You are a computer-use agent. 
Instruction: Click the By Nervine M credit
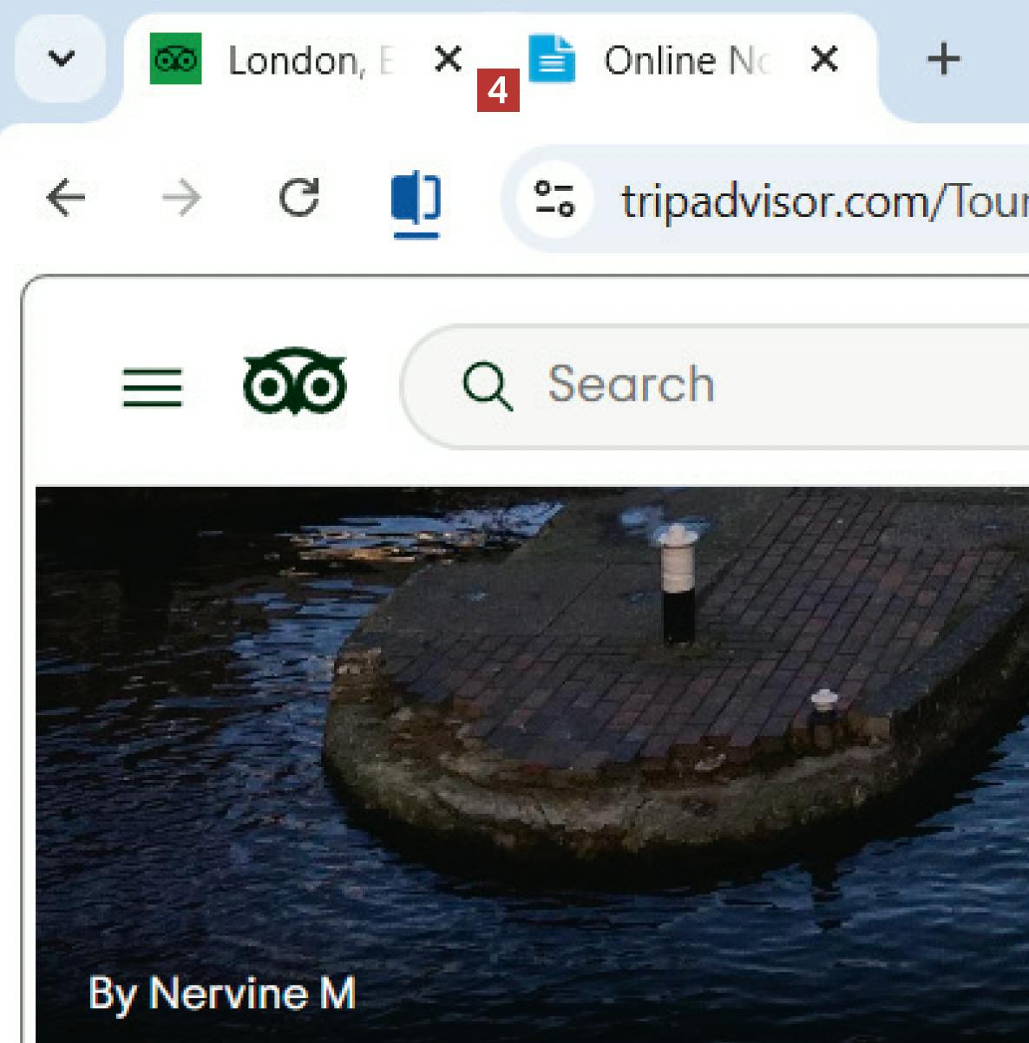click(222, 994)
